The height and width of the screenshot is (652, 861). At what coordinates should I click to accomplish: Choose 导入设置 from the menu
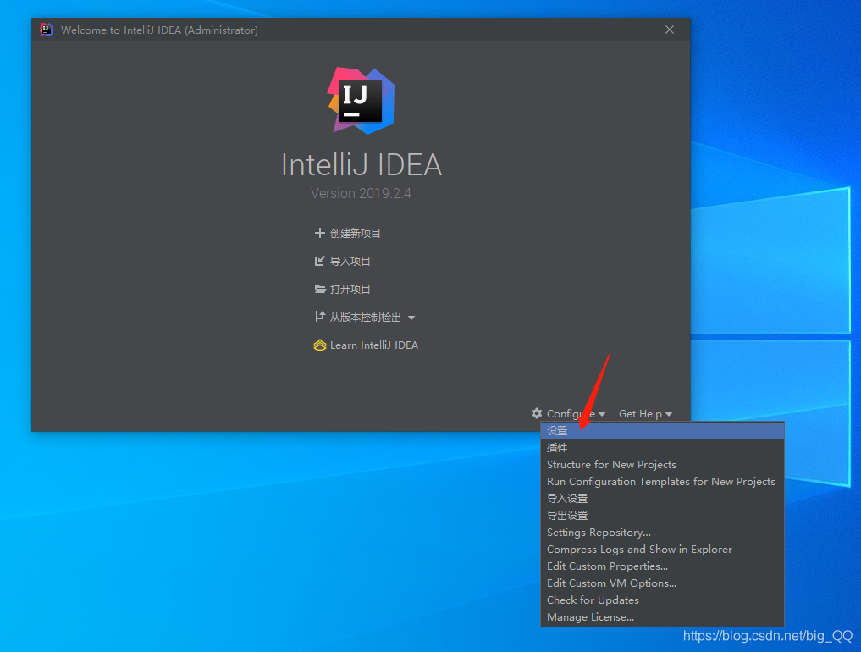coord(662,499)
